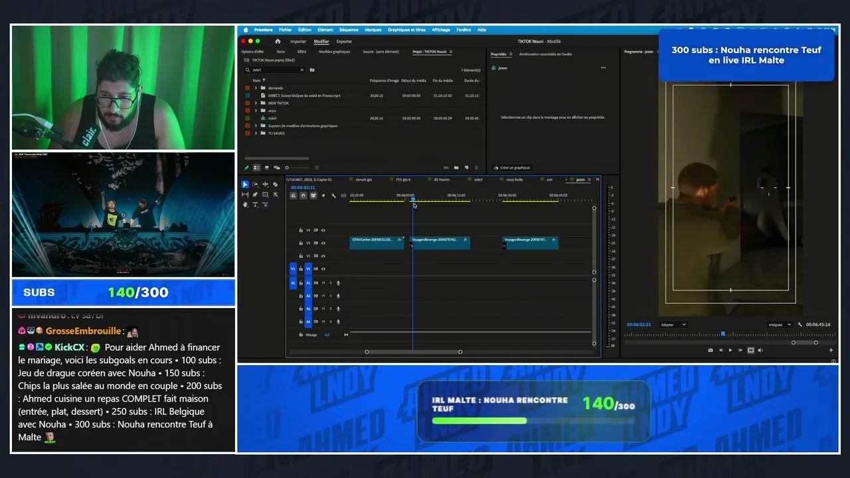
Task: Expand the demande bin
Action: 256,88
